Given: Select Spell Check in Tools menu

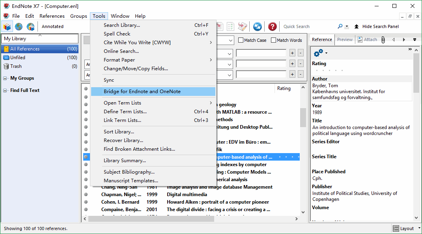Looking at the screenshot, I should [x=153, y=34].
